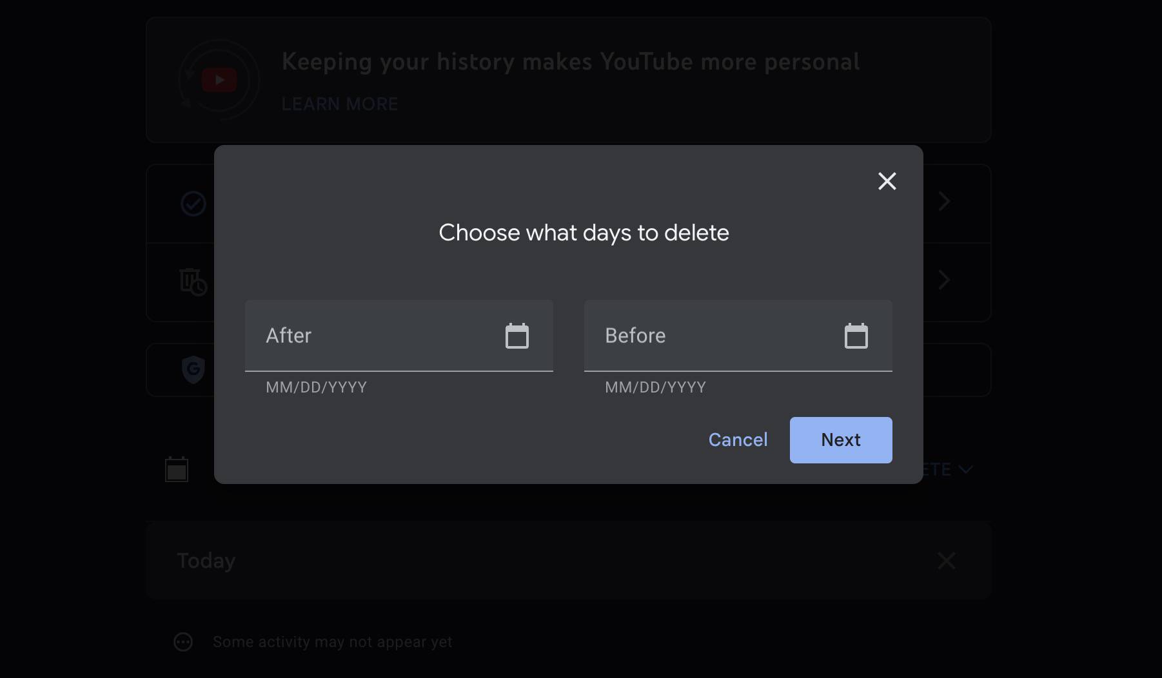
Task: Click the Keeping your history banner heading
Action: coord(570,61)
